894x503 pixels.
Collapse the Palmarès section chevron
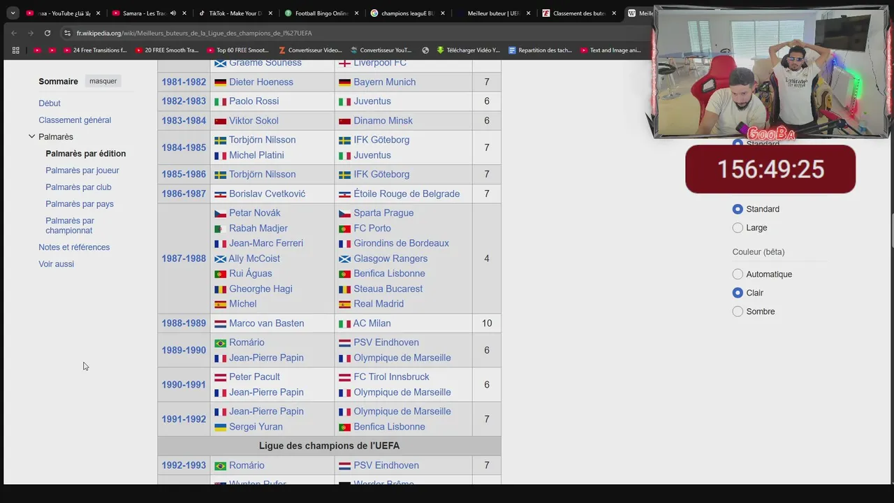31,137
